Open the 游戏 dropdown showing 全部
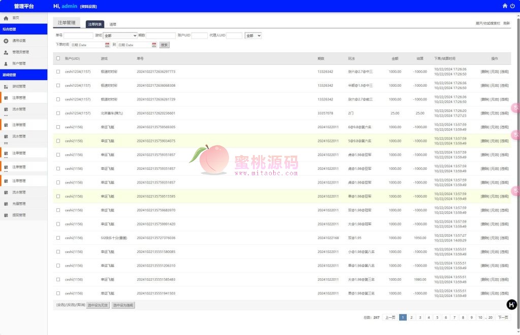 120,35
